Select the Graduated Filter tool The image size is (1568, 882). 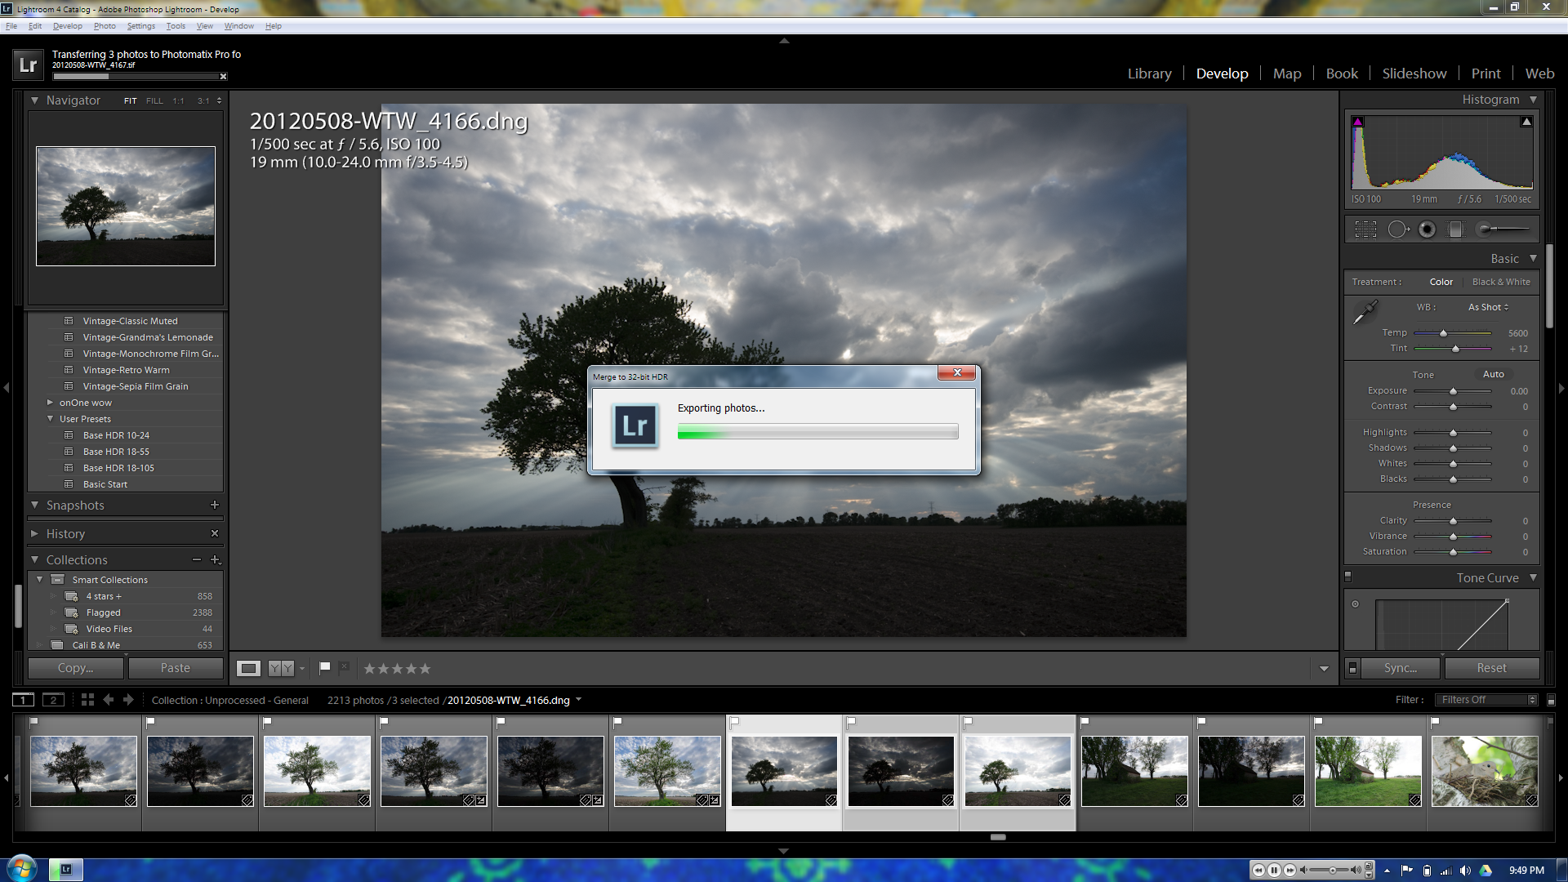click(1455, 229)
